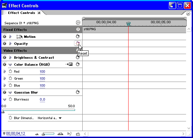Select the still.PNG clip bar in timeline
The image size is (193, 138).
click(x=134, y=30)
